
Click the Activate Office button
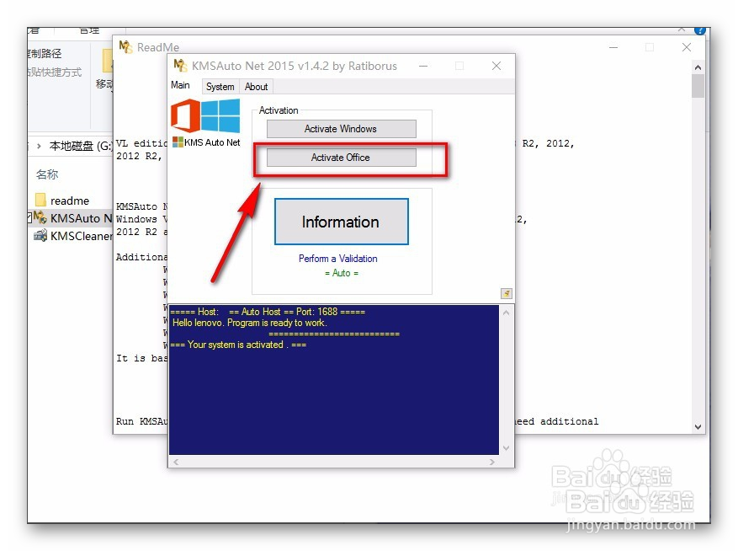point(342,158)
